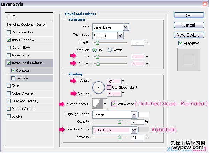Click the style preview thumbnail below Preview
Screen dimensions: 209x153
[188, 59]
